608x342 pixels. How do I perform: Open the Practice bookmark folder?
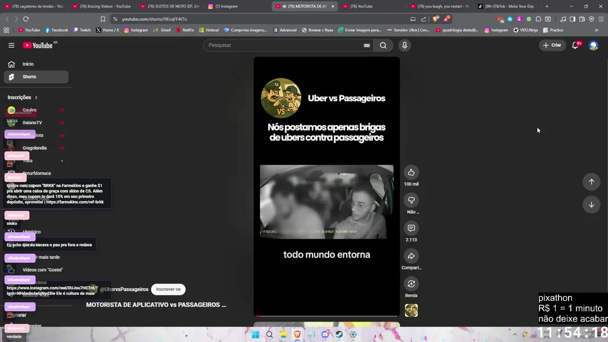click(x=553, y=30)
